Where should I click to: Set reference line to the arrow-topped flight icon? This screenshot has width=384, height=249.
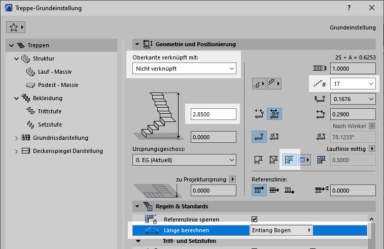(259, 190)
